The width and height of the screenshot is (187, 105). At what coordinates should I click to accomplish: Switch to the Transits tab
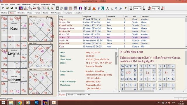(x=37, y=13)
